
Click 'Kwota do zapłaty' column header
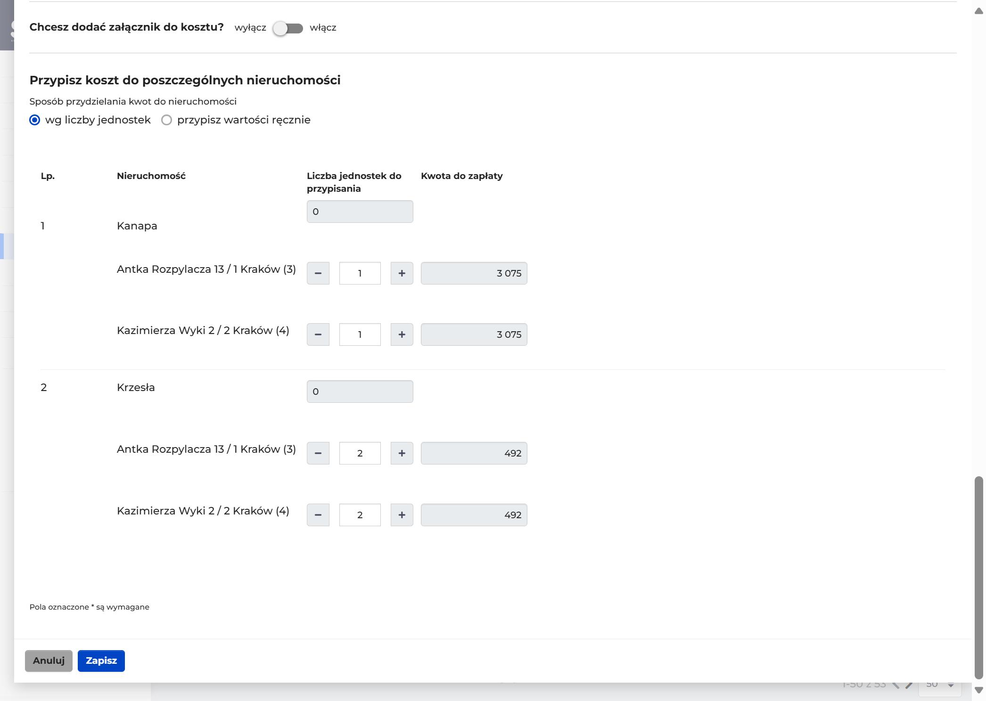(462, 176)
